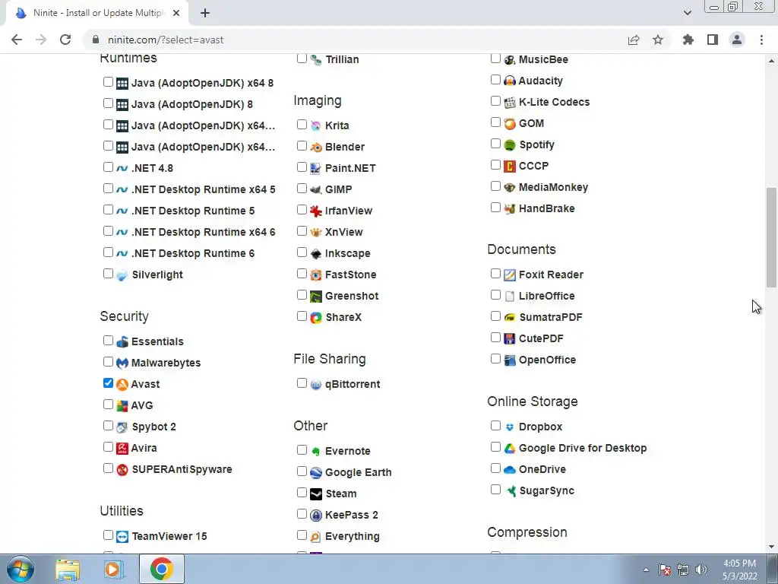This screenshot has width=778, height=584.
Task: Click the OpenOffice label
Action: [547, 360]
